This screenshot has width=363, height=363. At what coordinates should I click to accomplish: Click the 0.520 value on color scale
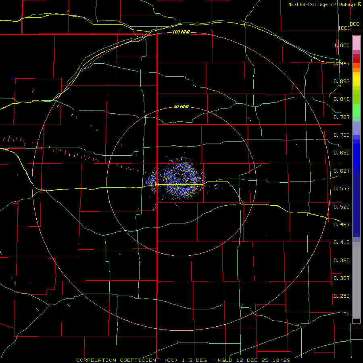tap(342, 207)
